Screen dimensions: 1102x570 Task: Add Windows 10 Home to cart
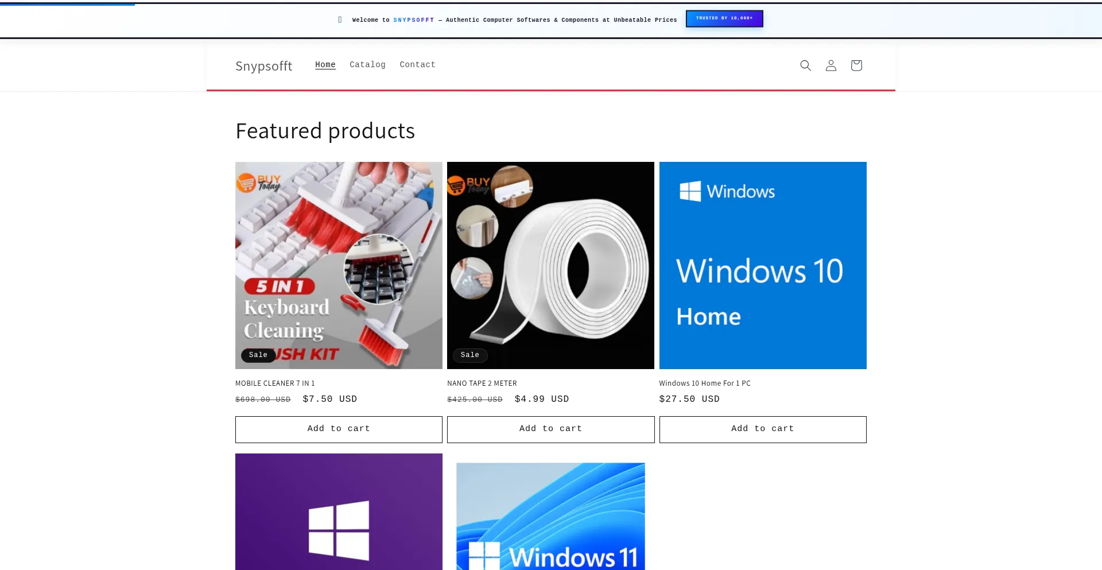click(x=762, y=429)
